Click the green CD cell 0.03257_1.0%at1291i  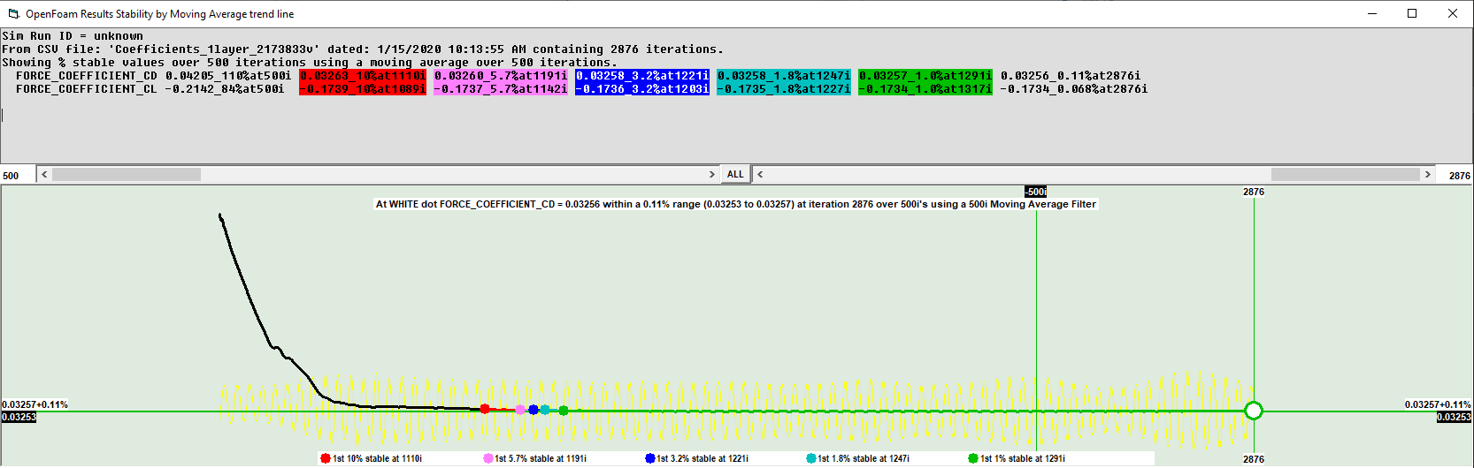pos(925,76)
